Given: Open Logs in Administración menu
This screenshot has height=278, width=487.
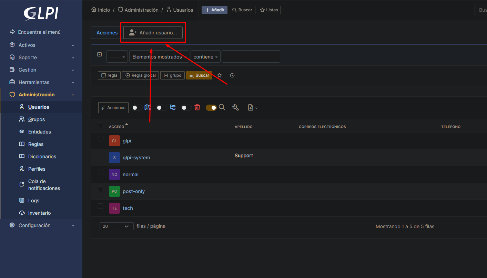Looking at the screenshot, I should pos(34,201).
